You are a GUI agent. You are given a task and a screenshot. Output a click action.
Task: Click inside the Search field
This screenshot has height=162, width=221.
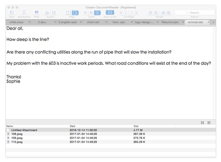[195, 13]
